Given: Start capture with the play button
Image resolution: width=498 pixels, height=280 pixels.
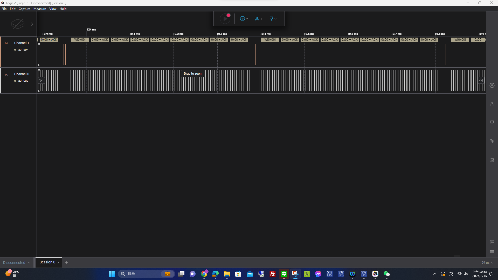Looking at the screenshot, I should pos(225,19).
